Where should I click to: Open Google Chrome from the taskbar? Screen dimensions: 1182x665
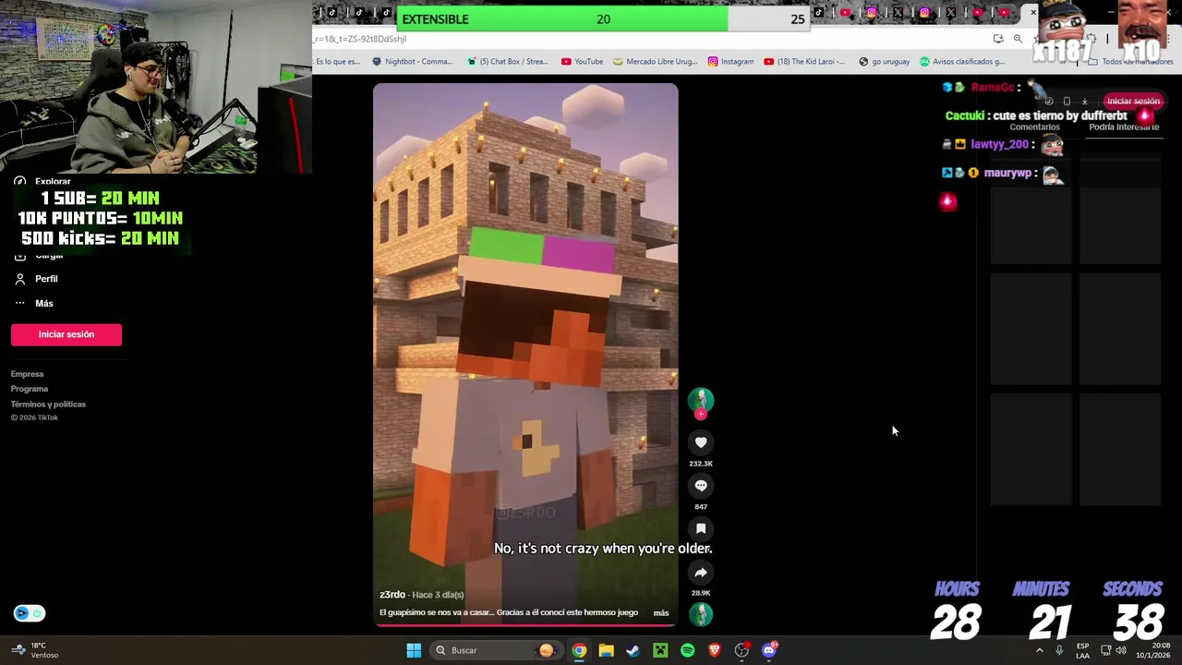[x=579, y=650]
